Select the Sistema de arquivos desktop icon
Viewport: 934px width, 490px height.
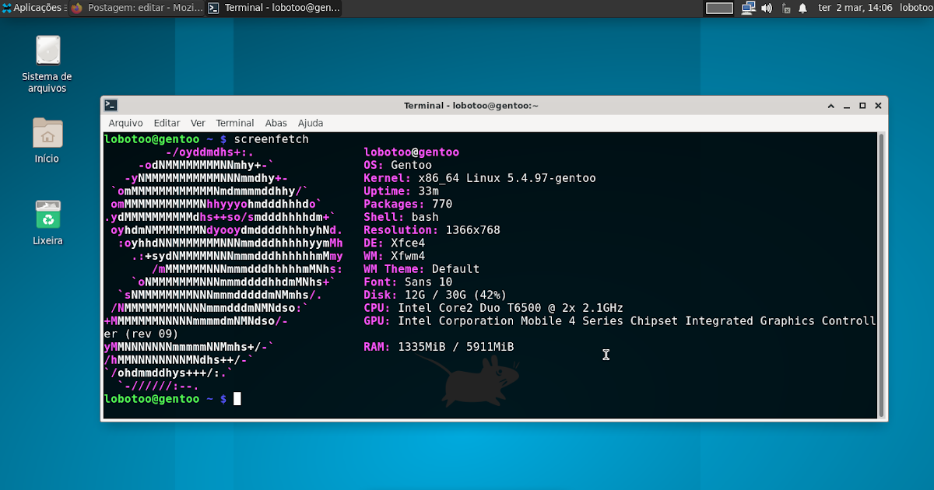click(x=47, y=64)
